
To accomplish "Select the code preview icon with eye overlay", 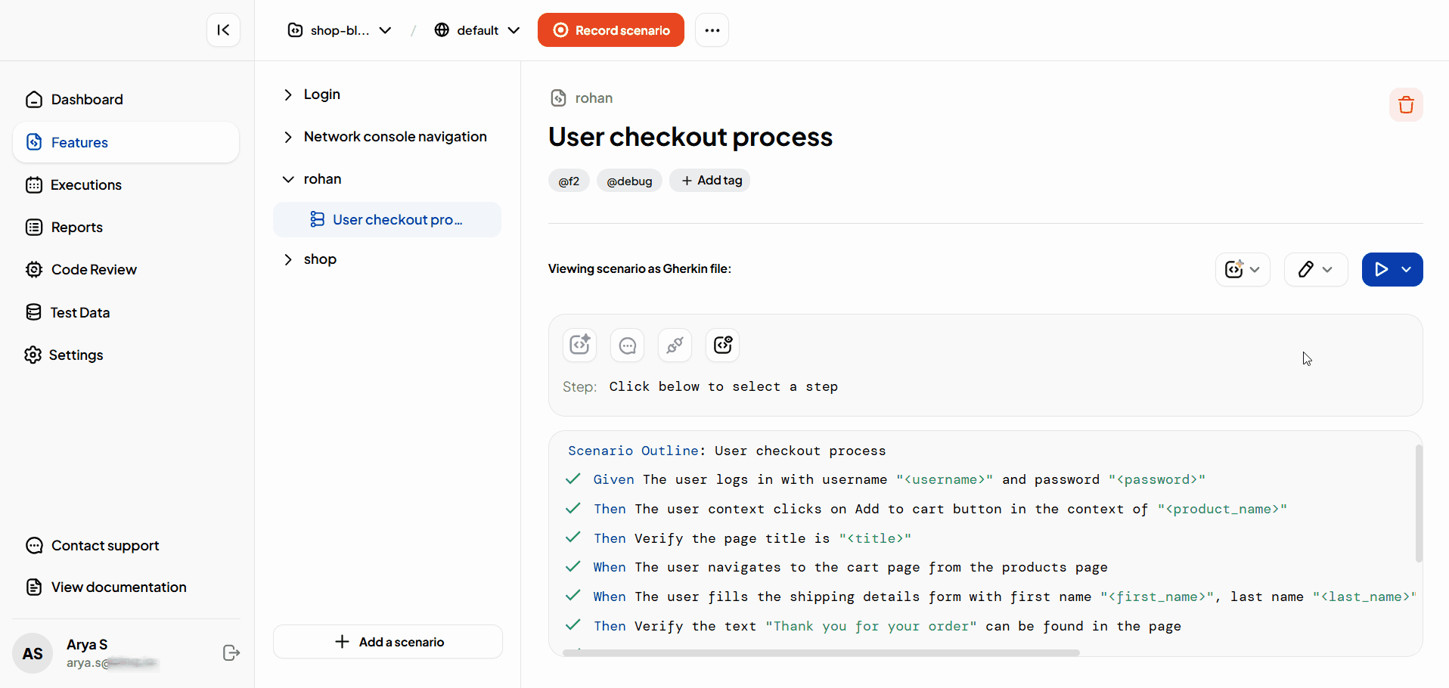I will pyautogui.click(x=722, y=345).
